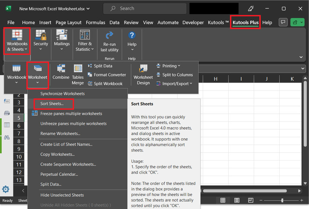
Task: Switch to the Formulas ribbon tab
Action: (95, 23)
